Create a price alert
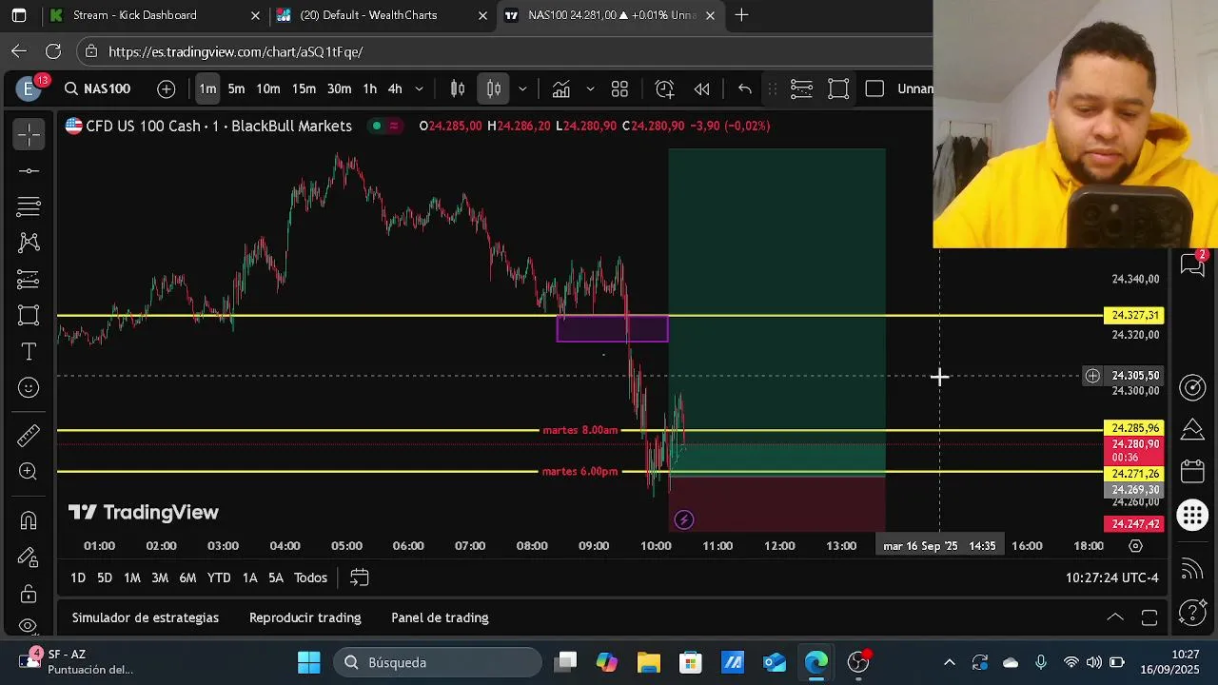 tap(665, 88)
